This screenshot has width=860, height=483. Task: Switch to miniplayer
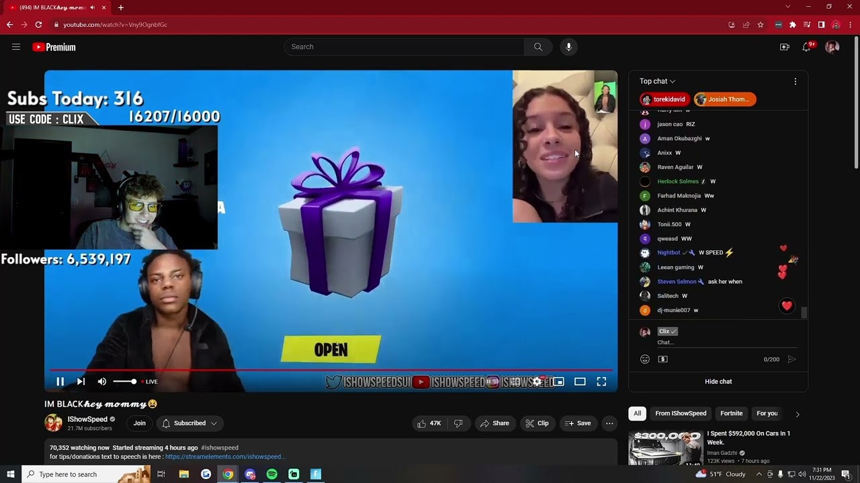(558, 382)
